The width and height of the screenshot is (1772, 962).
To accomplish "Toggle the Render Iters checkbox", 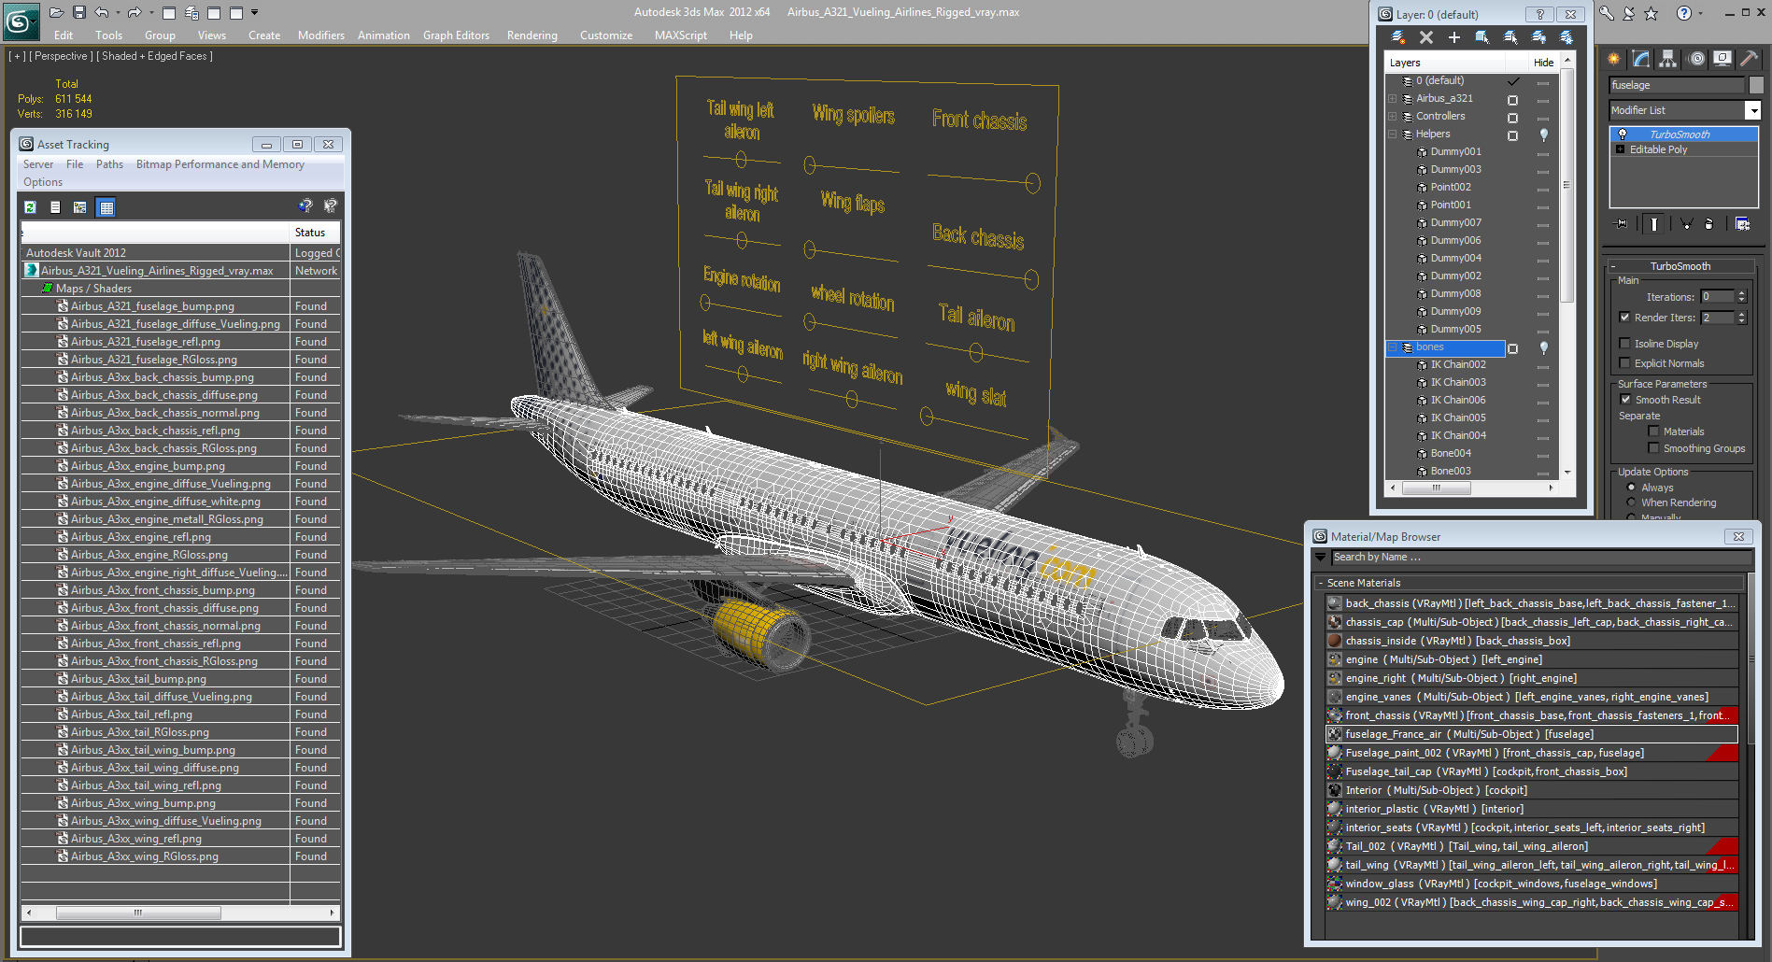I will pos(1625,318).
